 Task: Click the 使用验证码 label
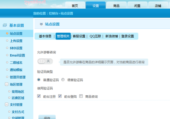click(45, 88)
